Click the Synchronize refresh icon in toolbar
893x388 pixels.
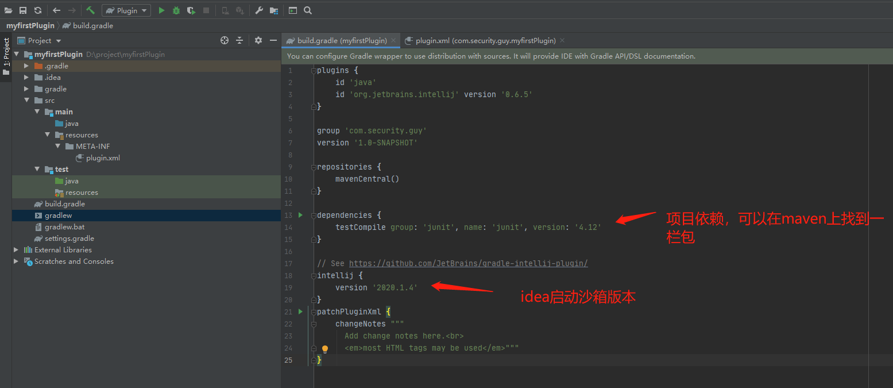38,10
